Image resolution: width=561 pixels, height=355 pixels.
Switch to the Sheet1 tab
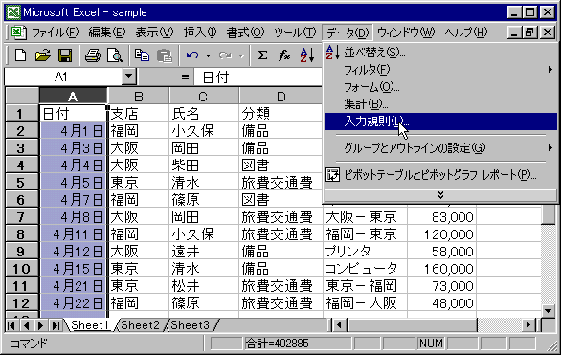[x=89, y=325]
